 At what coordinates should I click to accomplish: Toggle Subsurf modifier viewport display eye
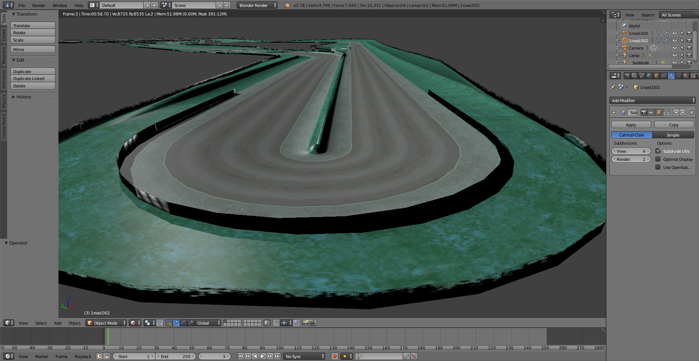point(651,112)
